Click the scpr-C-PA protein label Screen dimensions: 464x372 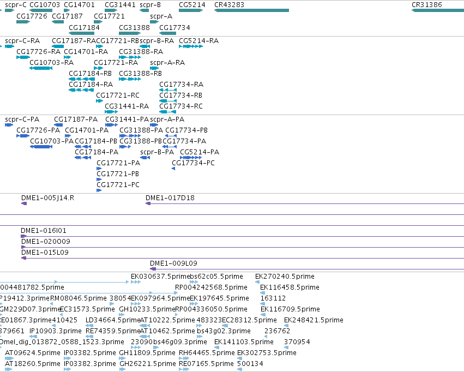pyautogui.click(x=22, y=119)
